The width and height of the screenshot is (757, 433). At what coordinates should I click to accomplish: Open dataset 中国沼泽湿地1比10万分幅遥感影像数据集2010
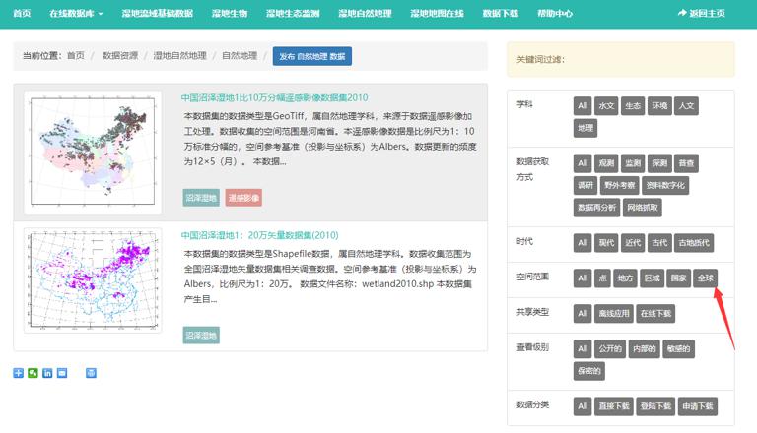click(x=274, y=97)
